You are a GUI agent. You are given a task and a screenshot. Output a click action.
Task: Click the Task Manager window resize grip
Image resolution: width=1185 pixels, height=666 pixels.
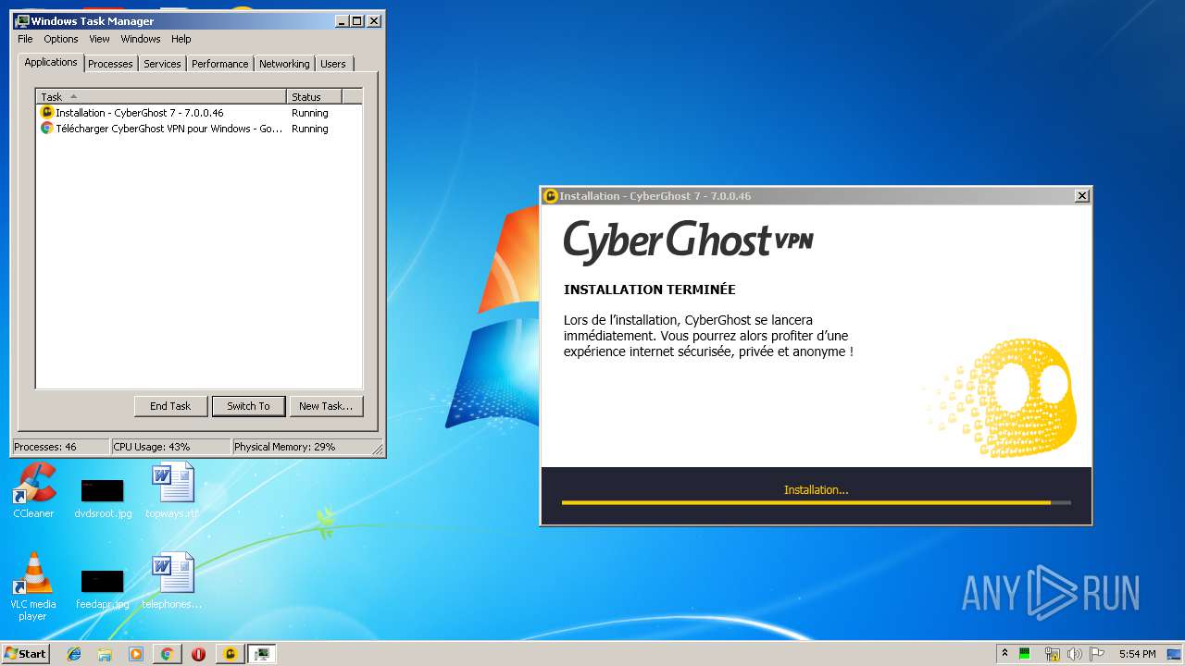(x=378, y=449)
